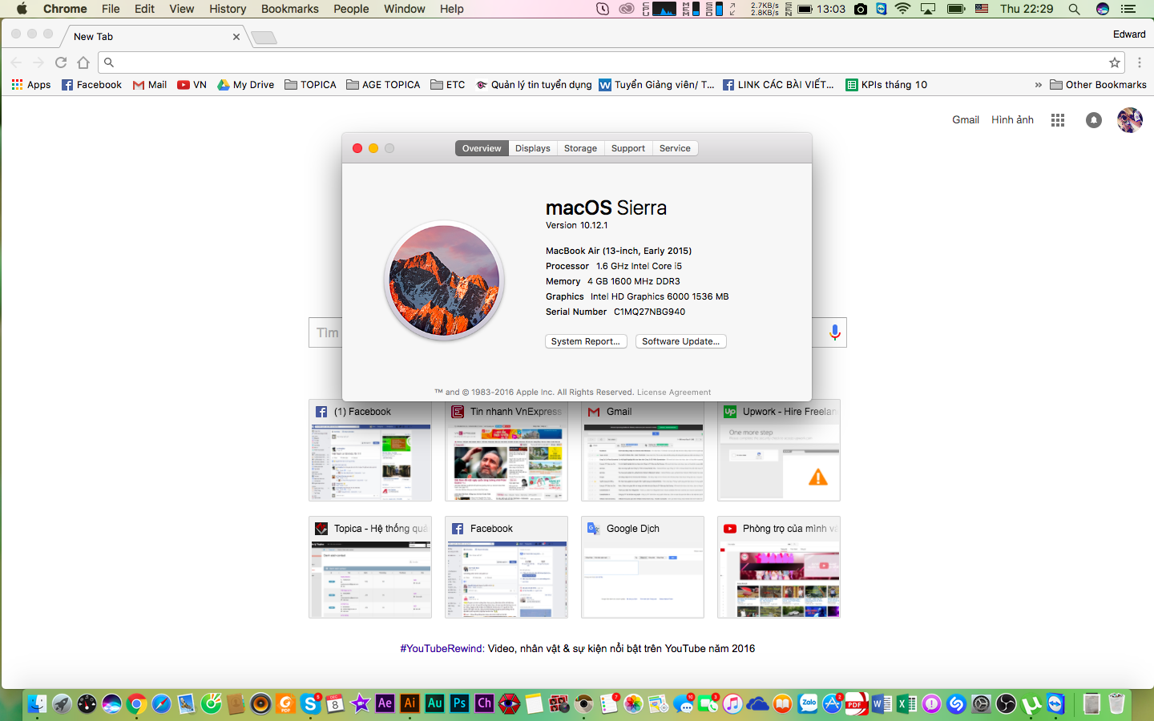Launch Microsoft Word from dock
This screenshot has width=1154, height=721.
tap(882, 704)
